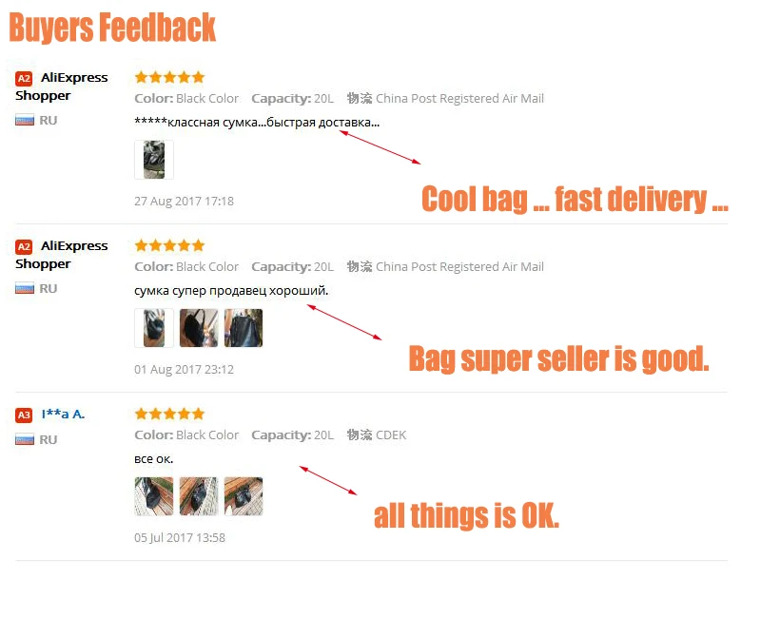The width and height of the screenshot is (761, 618).
Task: Open the single photo in 27 Aug review
Action: click(154, 160)
